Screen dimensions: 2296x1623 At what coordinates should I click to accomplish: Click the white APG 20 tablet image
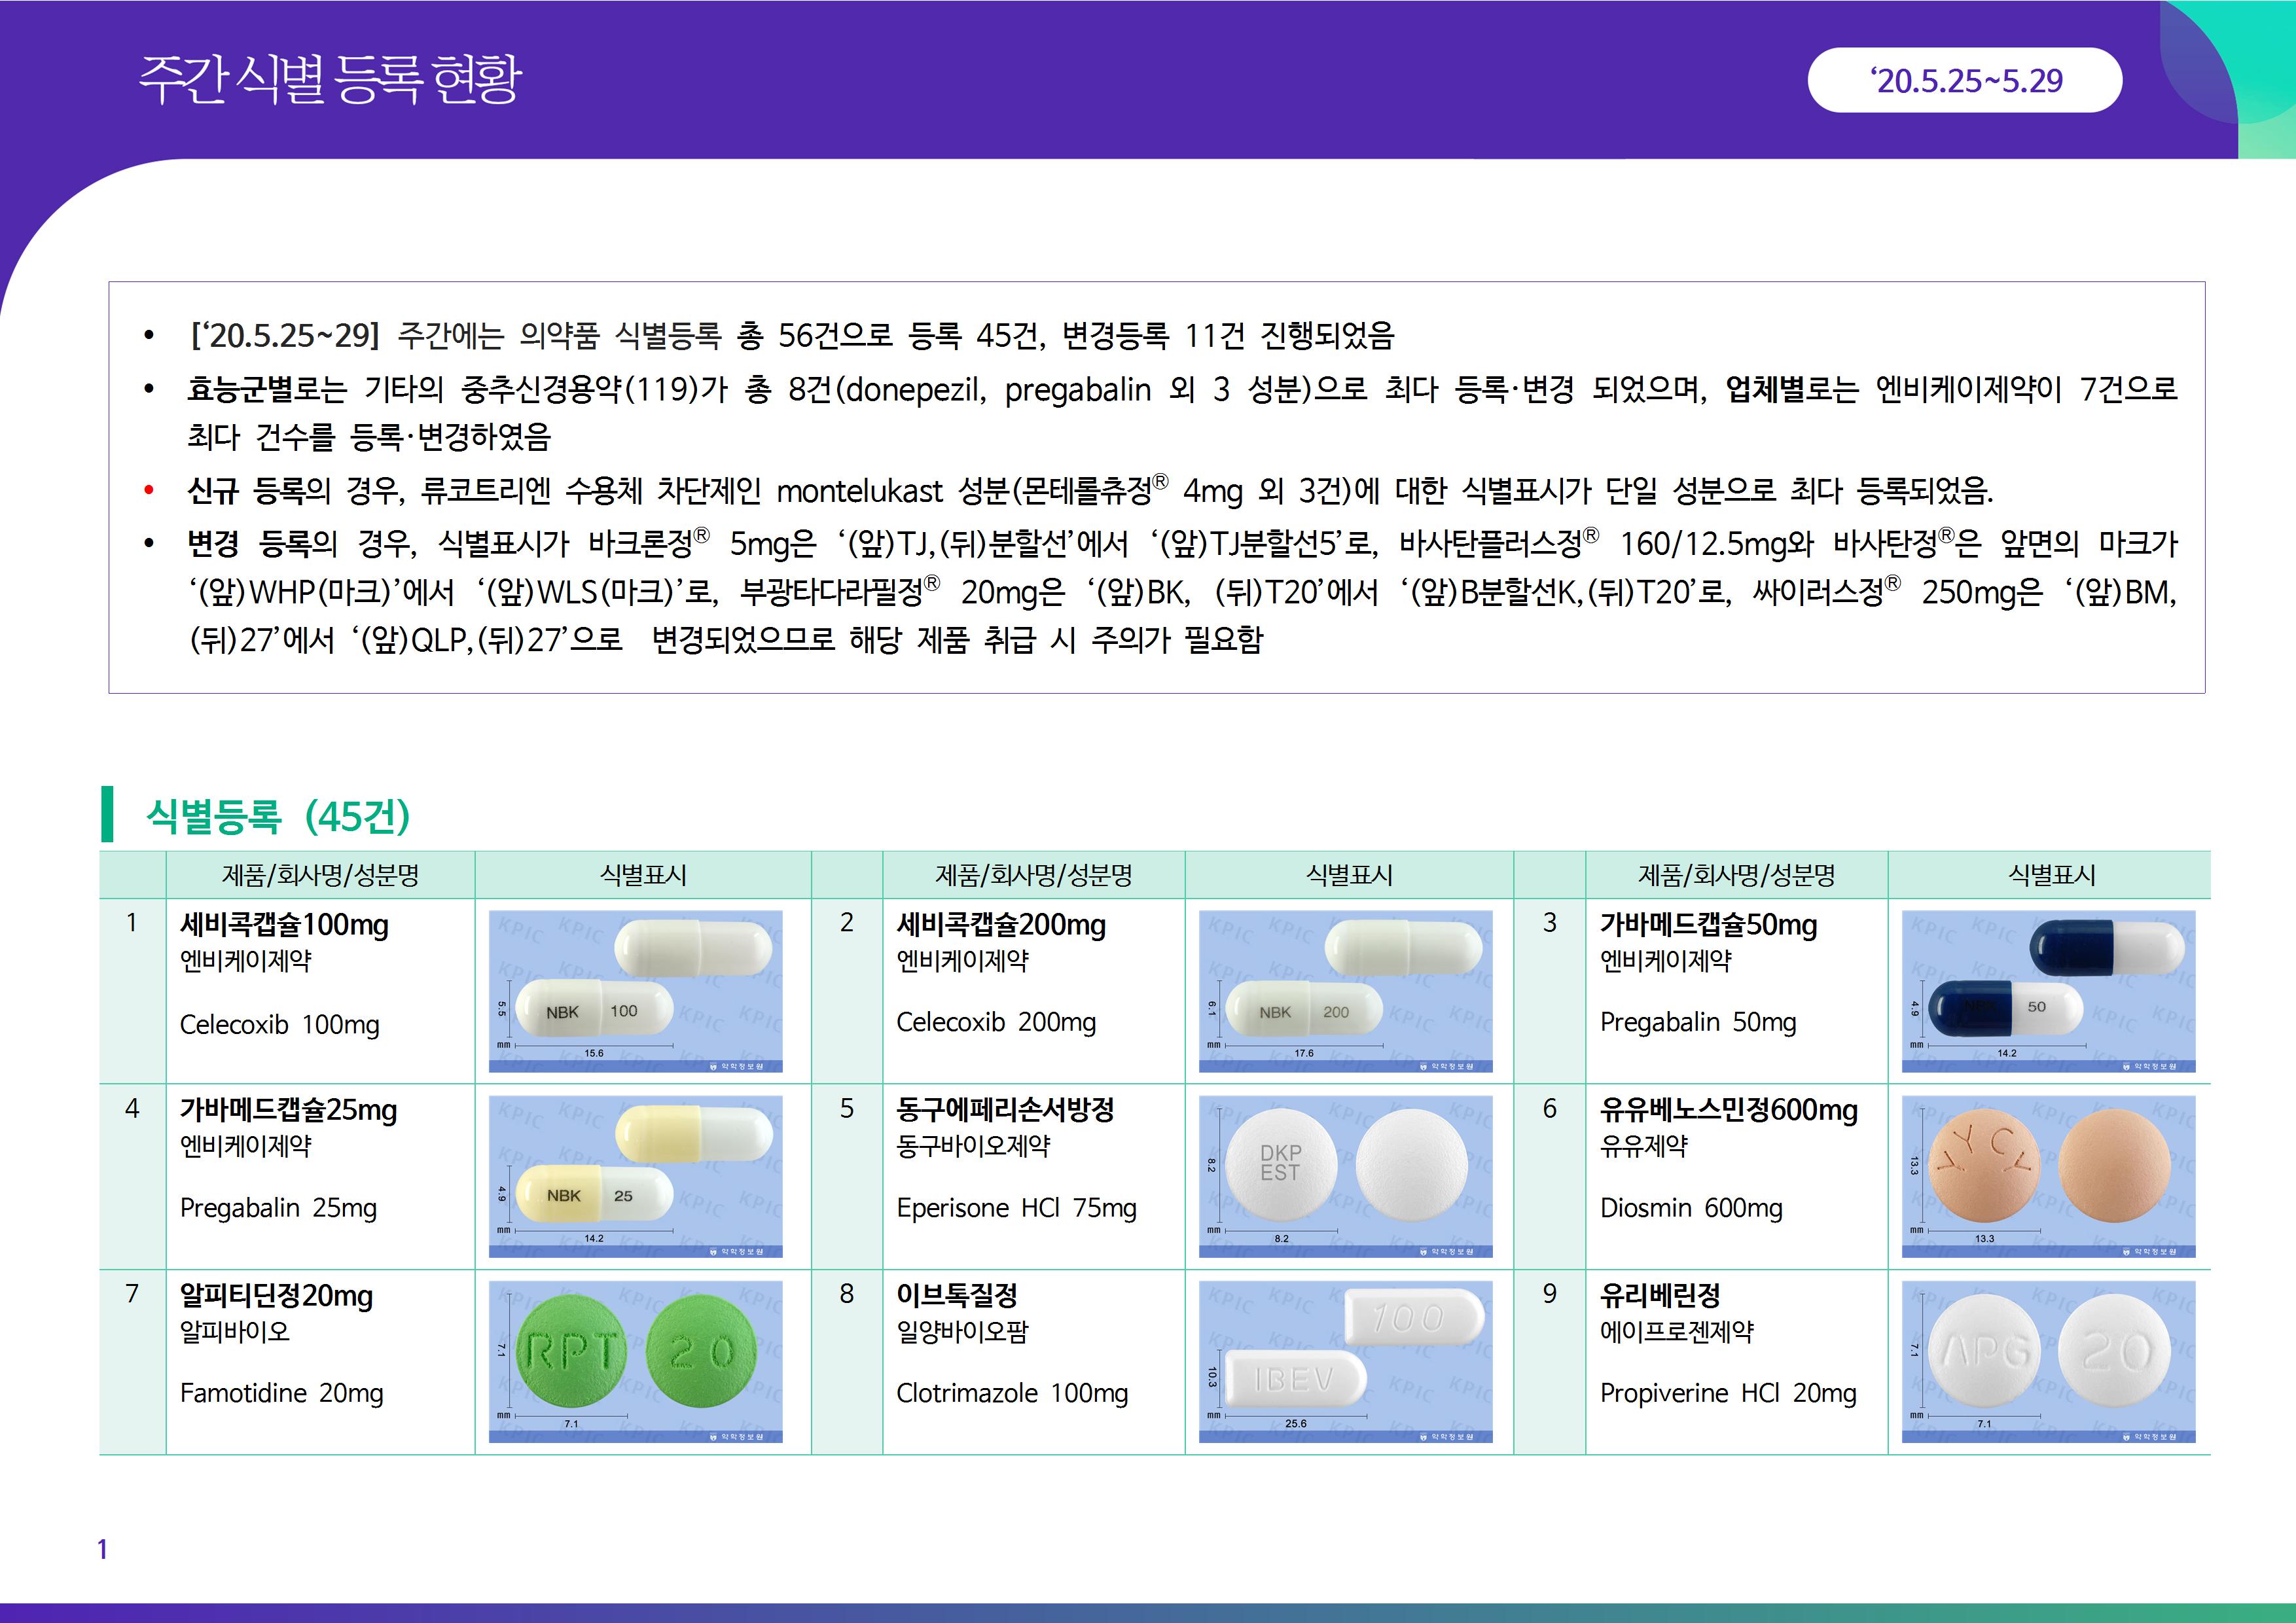(x=2048, y=1361)
